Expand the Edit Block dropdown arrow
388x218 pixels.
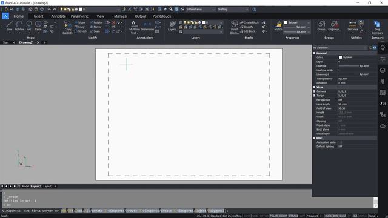(x=256, y=31)
